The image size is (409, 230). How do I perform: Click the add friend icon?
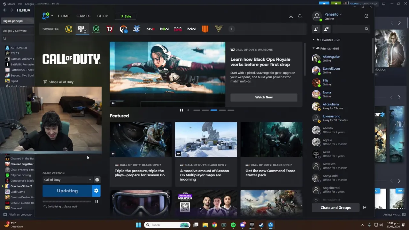(316, 29)
